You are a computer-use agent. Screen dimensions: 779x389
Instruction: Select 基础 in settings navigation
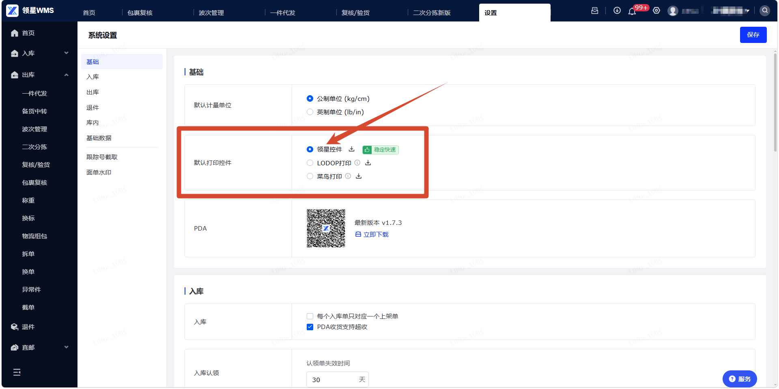point(122,62)
